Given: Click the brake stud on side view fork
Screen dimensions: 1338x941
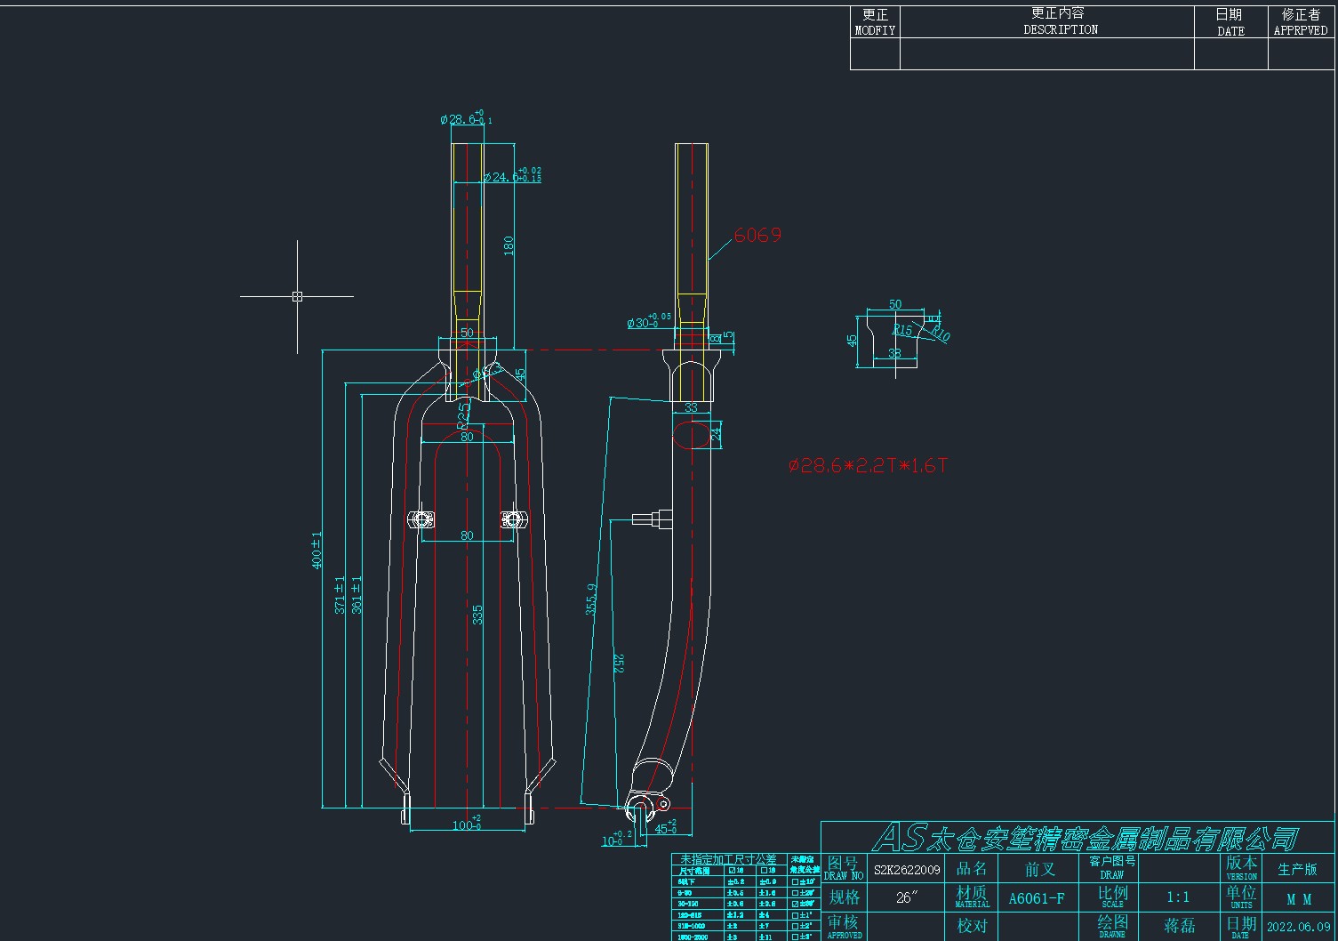Looking at the screenshot, I should [649, 519].
